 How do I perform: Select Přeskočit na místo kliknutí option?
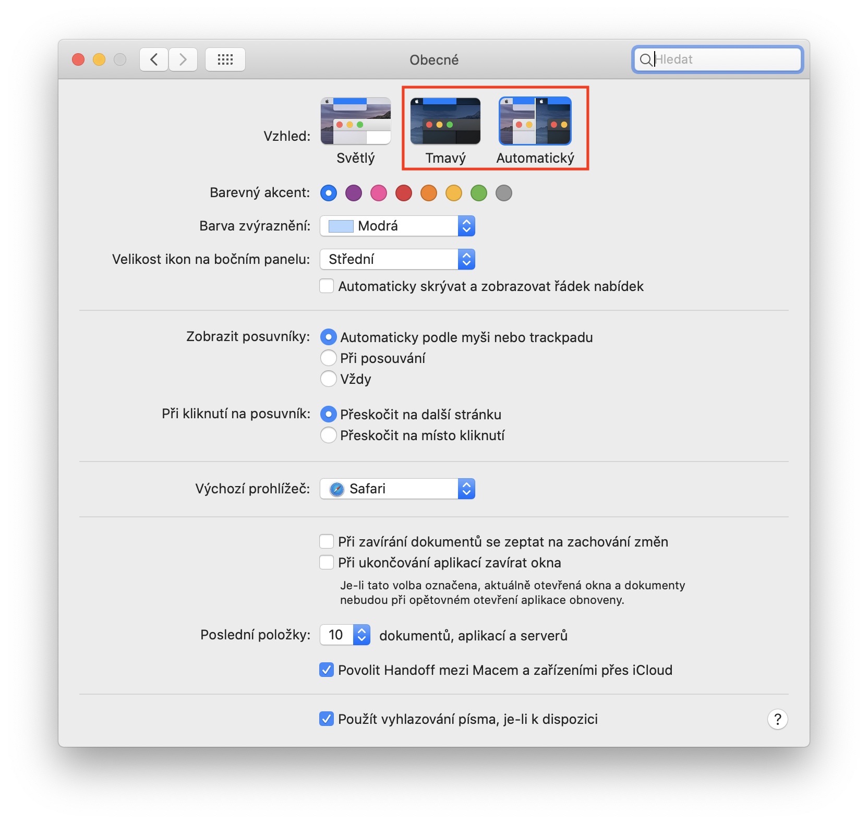(328, 435)
